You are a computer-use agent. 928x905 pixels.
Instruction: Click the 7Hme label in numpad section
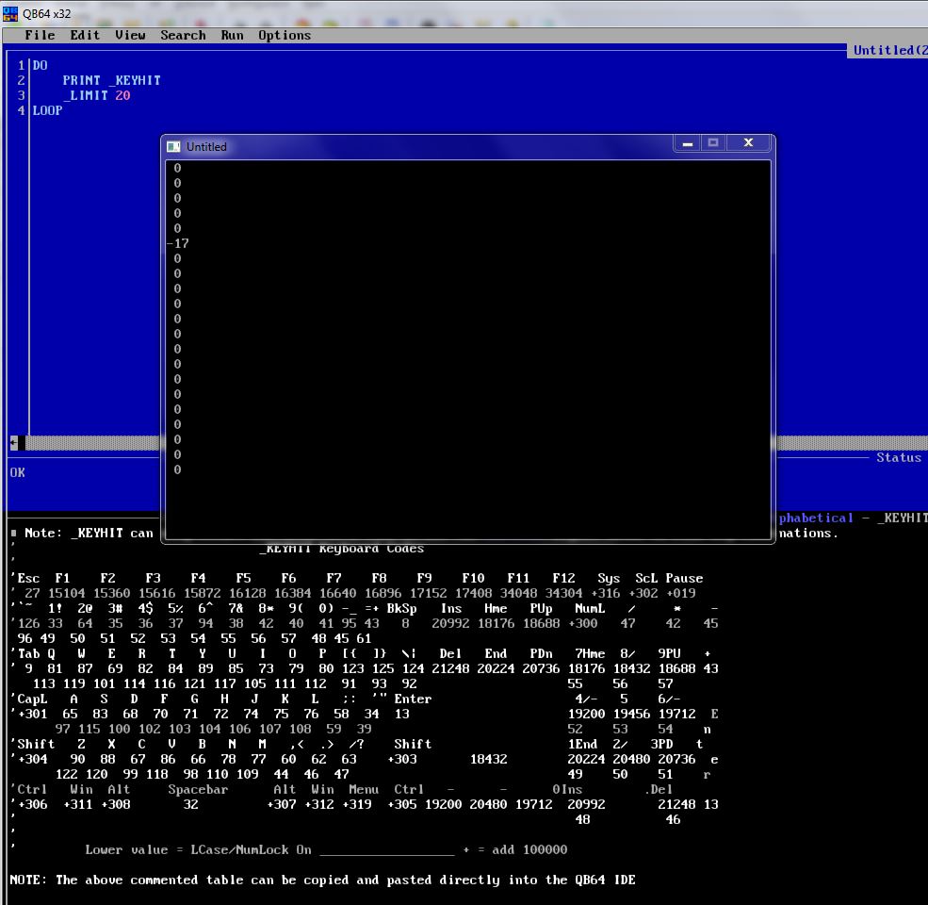click(590, 653)
